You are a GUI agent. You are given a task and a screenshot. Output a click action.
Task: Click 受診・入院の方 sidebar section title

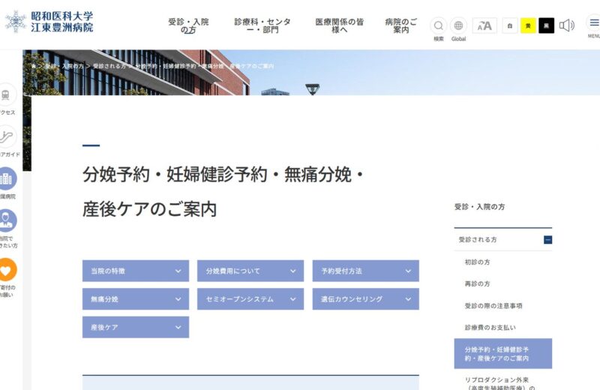479,207
